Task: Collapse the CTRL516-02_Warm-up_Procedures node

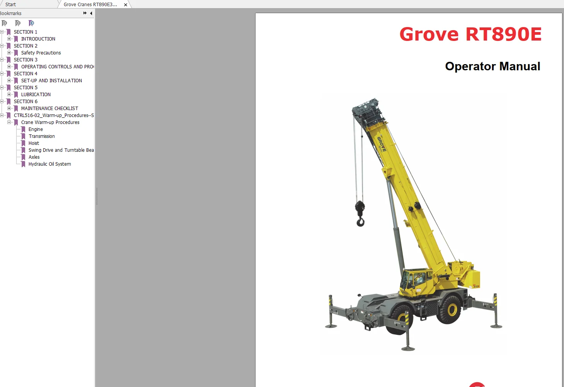Action: pos(2,115)
